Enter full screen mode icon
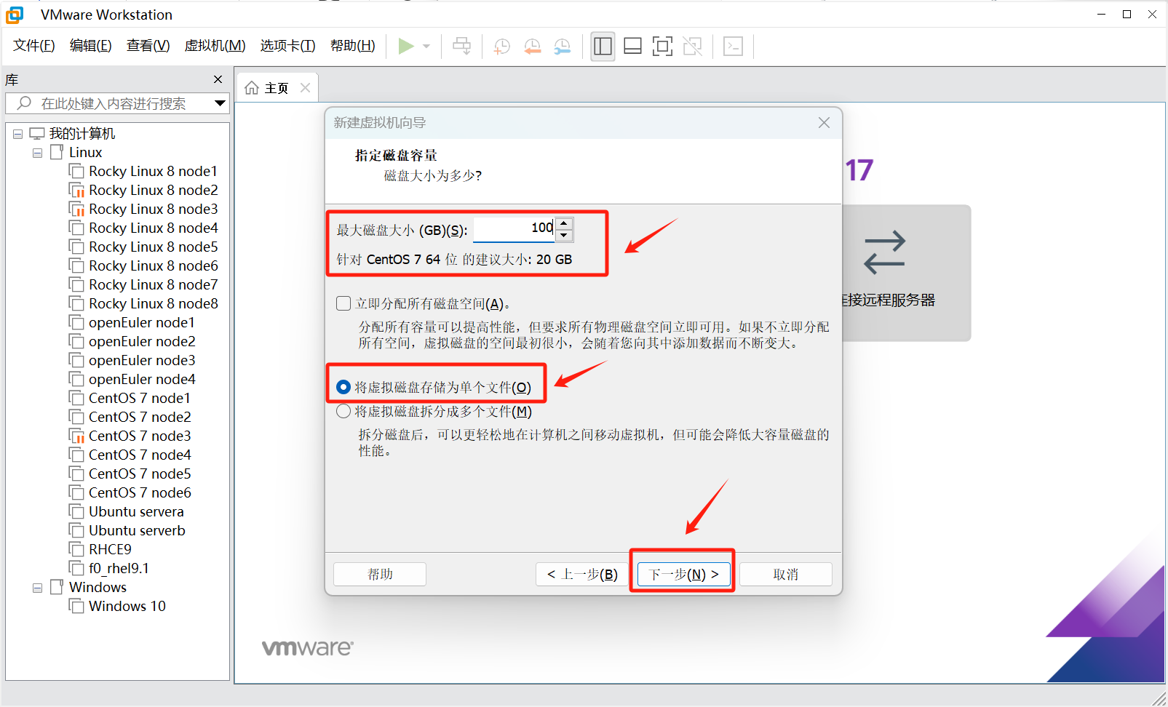 [662, 47]
